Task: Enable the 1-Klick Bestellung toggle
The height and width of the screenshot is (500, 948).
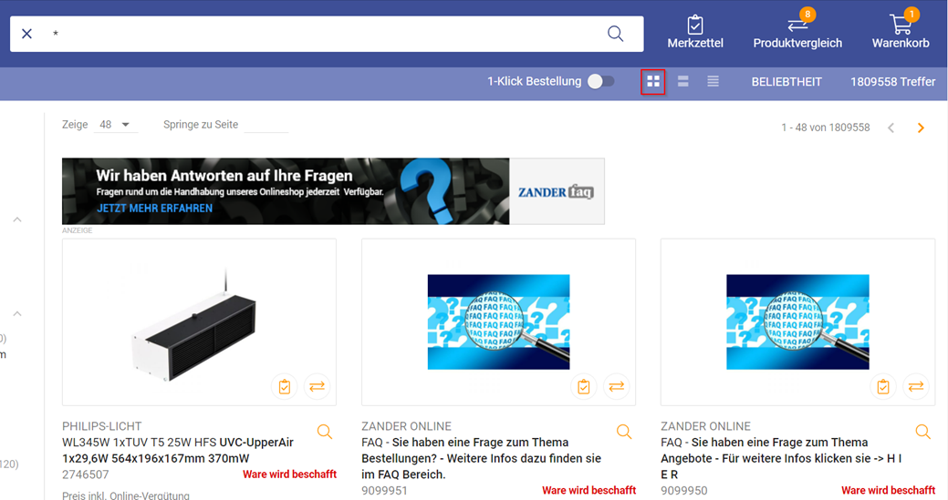Action: [x=600, y=82]
